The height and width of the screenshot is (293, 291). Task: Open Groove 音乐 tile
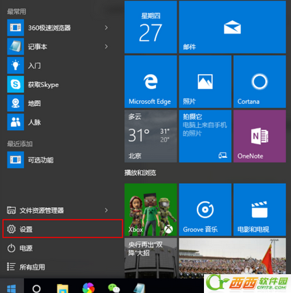(205, 210)
